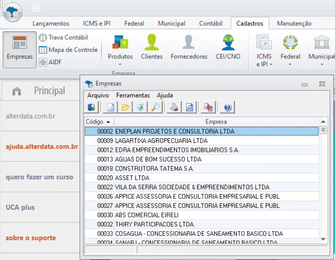Expand the Federal cadastros dropdown
The image size is (335, 260).
coord(290,64)
